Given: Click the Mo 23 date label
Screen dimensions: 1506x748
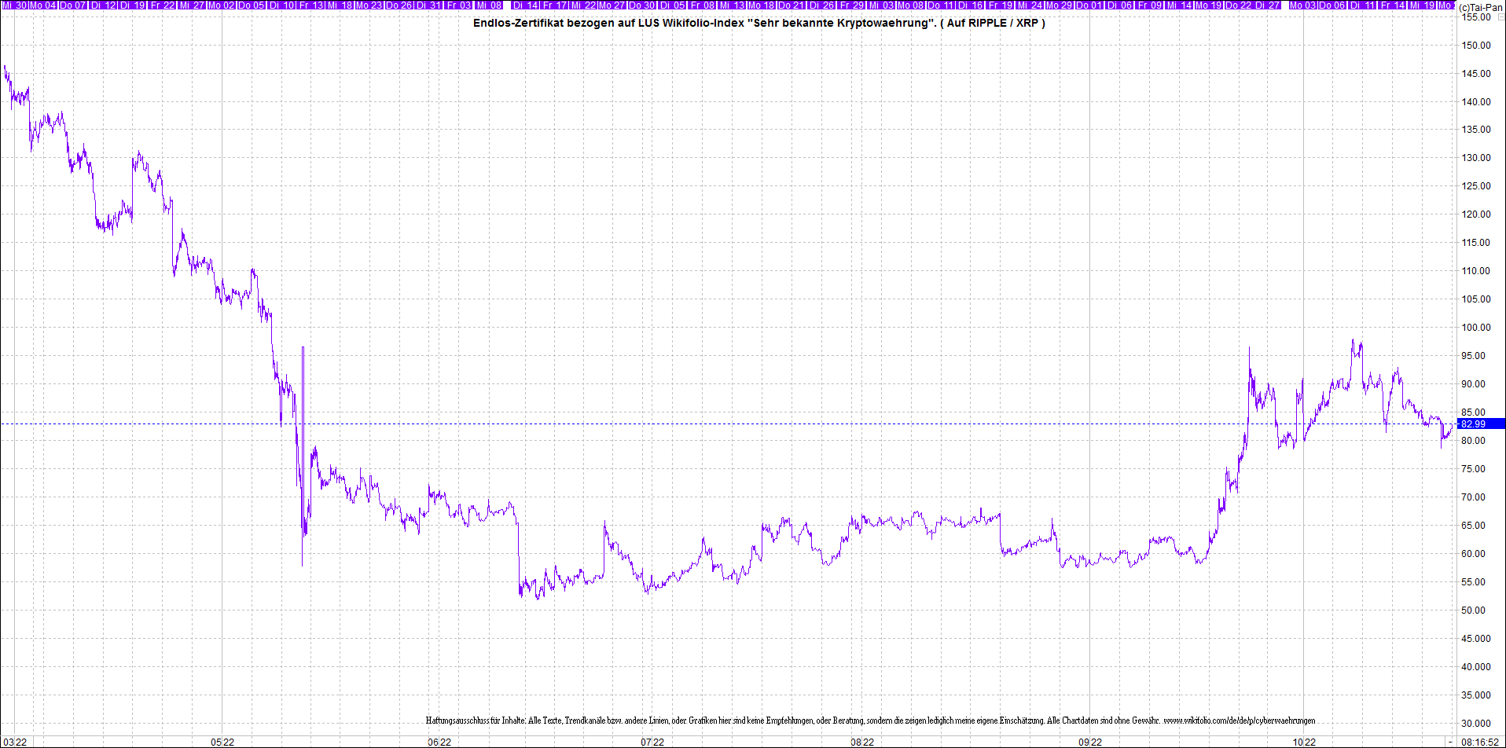Looking at the screenshot, I should pos(369,5).
